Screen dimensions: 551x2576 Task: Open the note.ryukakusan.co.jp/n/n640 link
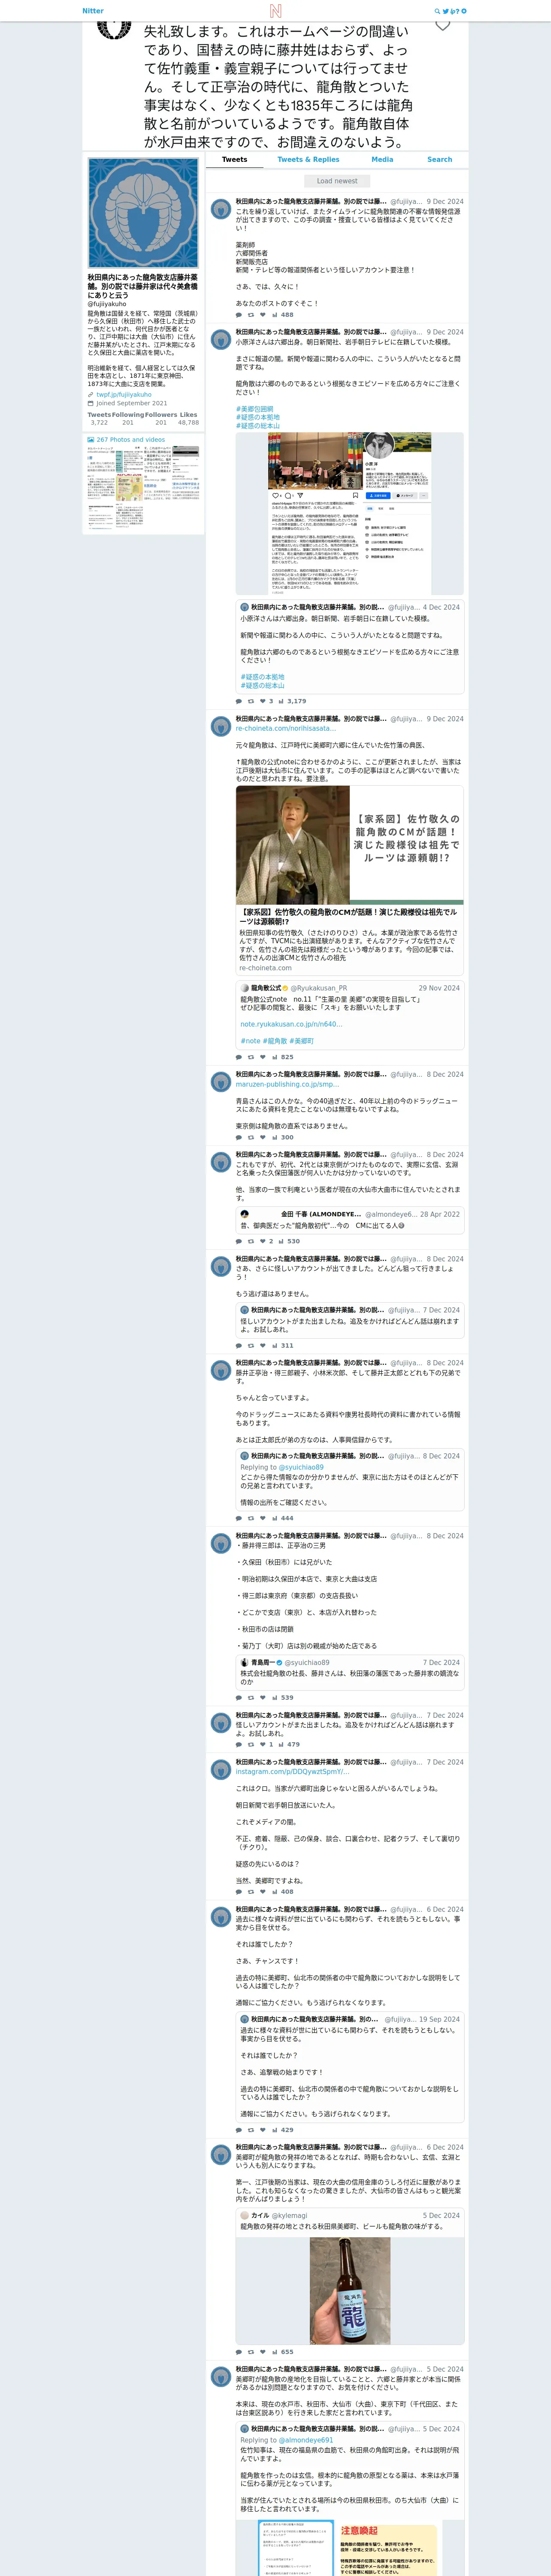coord(291,1025)
